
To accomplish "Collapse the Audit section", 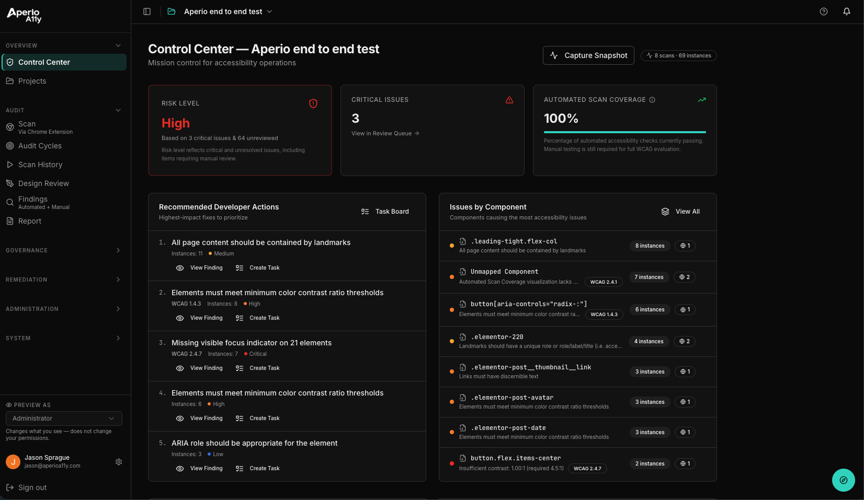I will pos(118,110).
